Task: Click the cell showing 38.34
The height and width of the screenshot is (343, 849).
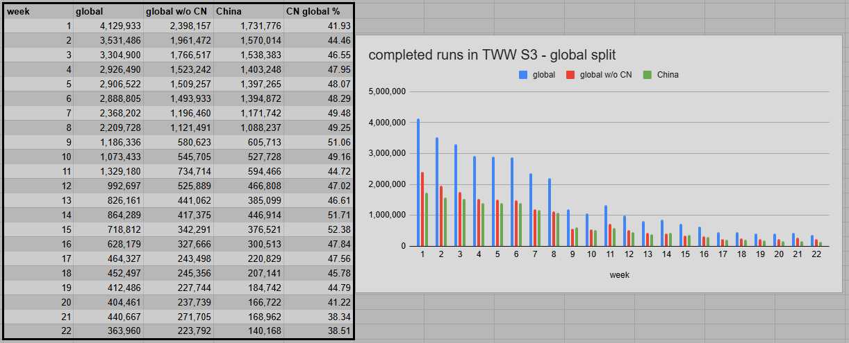Action: point(318,316)
